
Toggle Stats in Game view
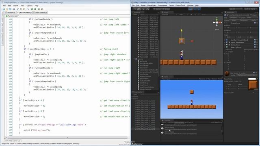(220, 79)
